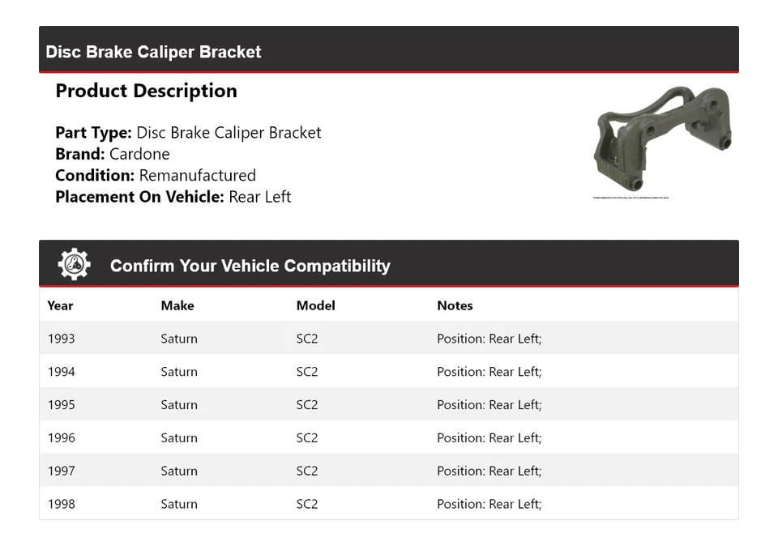Select the 1993 Saturn SC2 row
The image size is (778, 546).
388,339
